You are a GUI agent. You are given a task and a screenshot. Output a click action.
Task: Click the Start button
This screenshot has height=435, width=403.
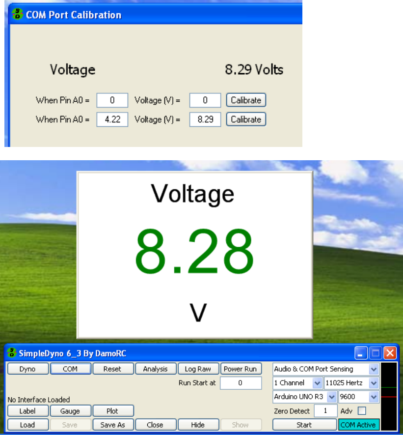coord(304,425)
